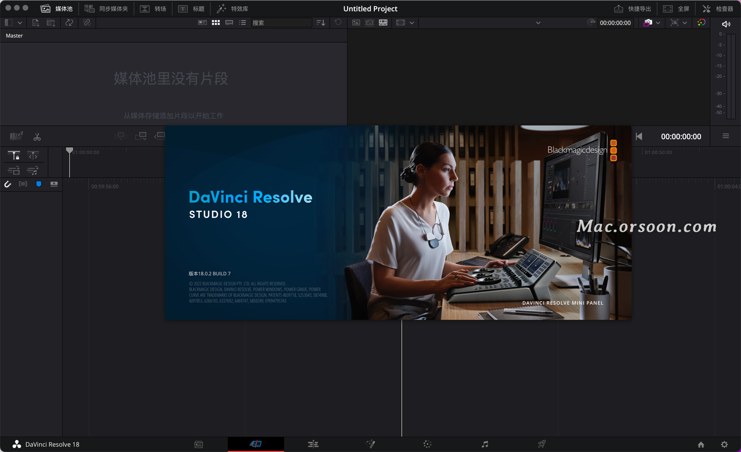The height and width of the screenshot is (452, 741).
Task: Switch to the Cut page
Action: 256,444
